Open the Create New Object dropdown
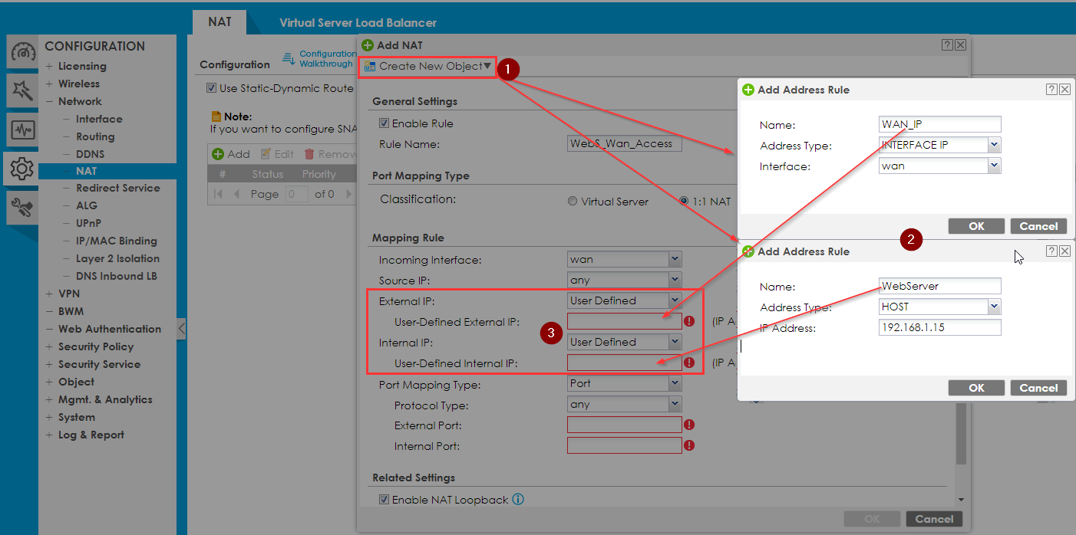1076x535 pixels. pyautogui.click(x=428, y=67)
